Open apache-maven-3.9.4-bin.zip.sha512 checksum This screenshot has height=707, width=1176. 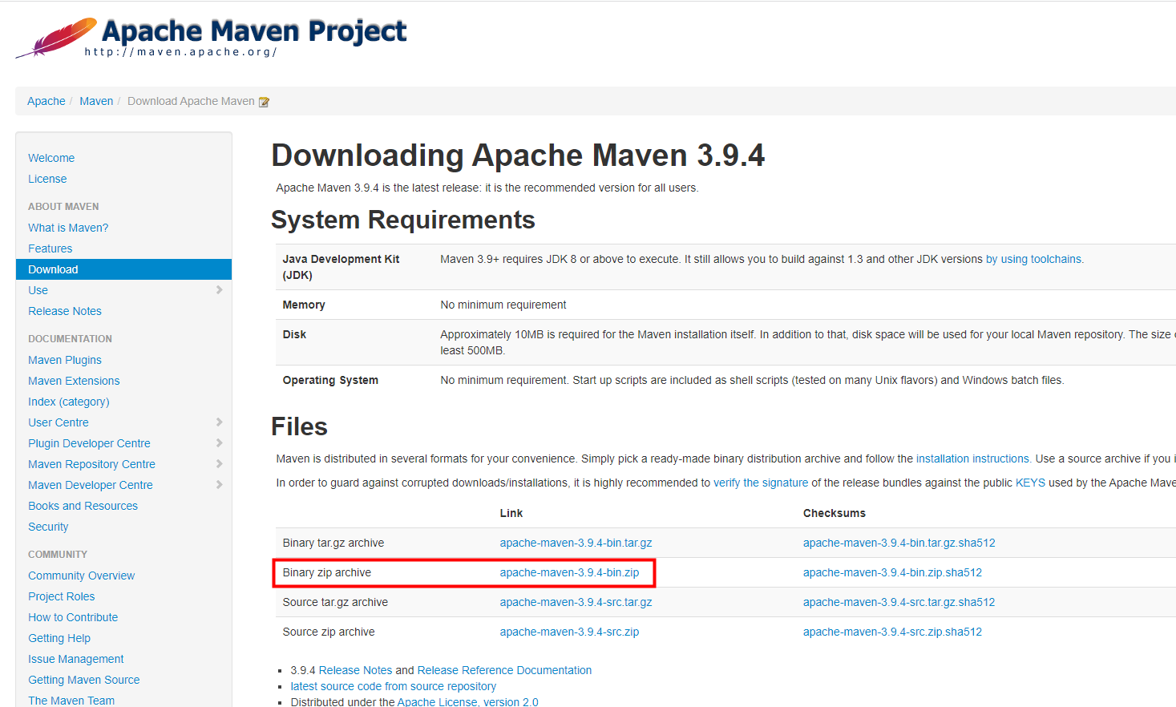(x=892, y=572)
